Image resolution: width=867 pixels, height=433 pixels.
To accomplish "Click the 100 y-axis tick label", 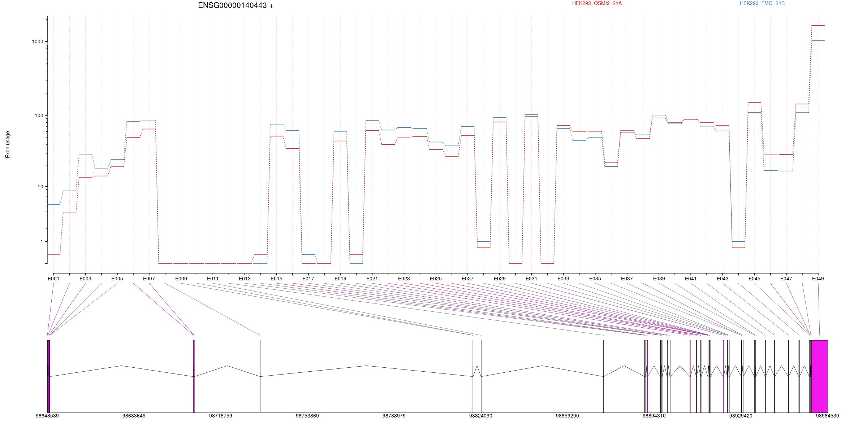I will (39, 115).
